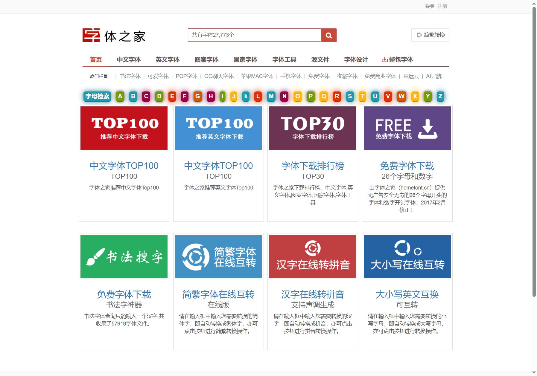Filter fonts by letter E badge

click(x=172, y=96)
